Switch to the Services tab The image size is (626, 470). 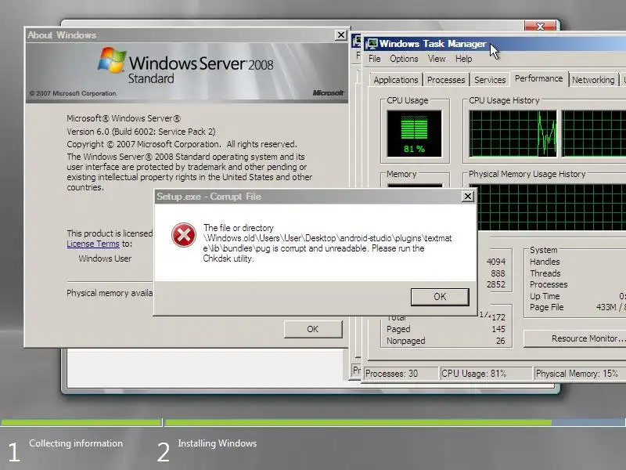pos(490,80)
